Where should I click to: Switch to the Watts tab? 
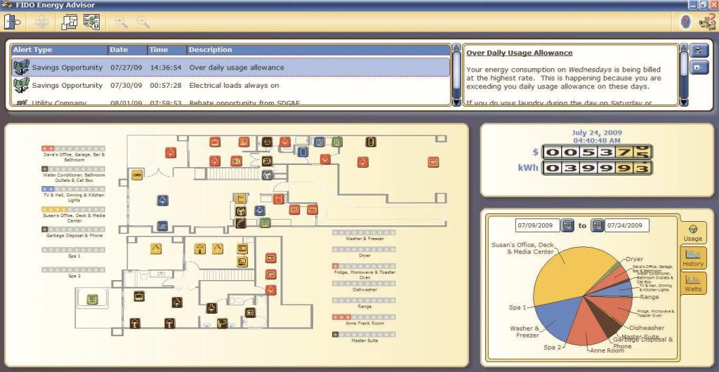(693, 284)
